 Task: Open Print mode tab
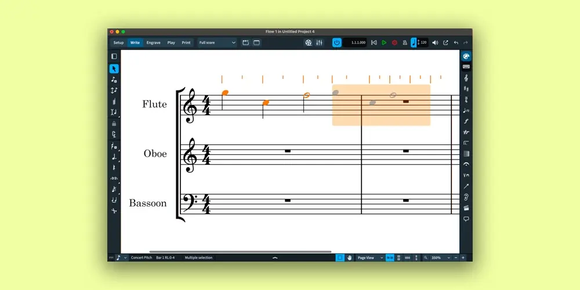[x=186, y=42]
